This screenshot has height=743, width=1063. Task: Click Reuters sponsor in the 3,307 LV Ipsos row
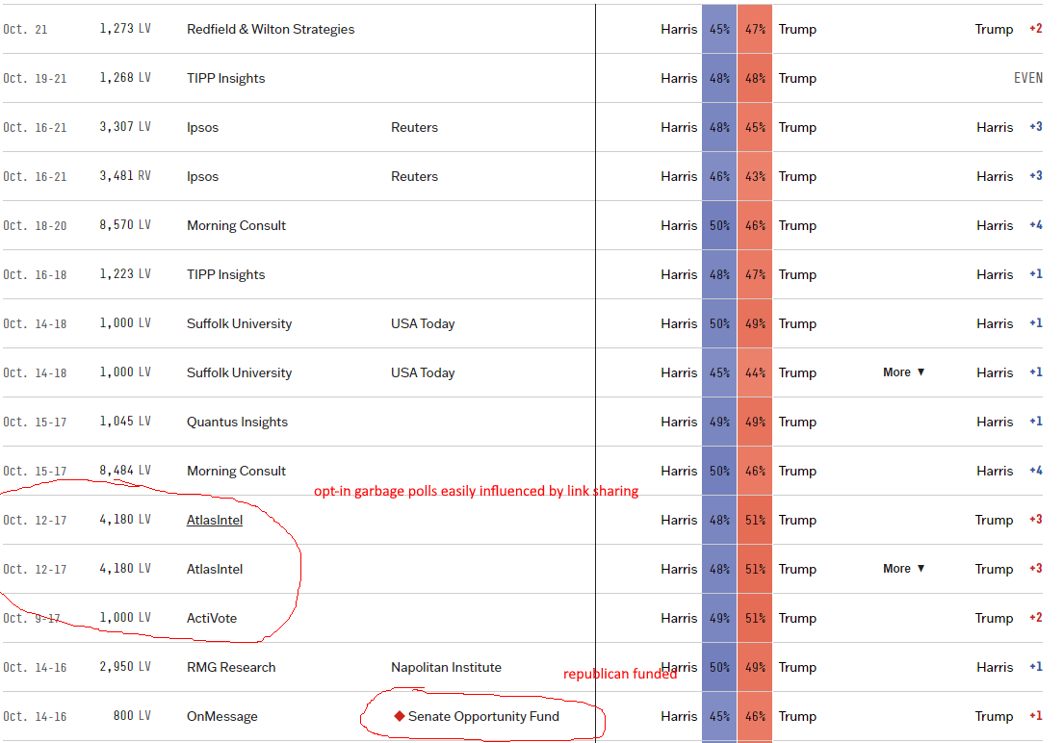click(414, 127)
